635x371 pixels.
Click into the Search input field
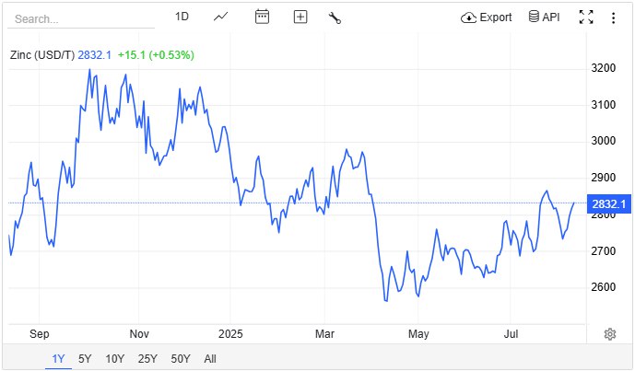click(x=81, y=19)
